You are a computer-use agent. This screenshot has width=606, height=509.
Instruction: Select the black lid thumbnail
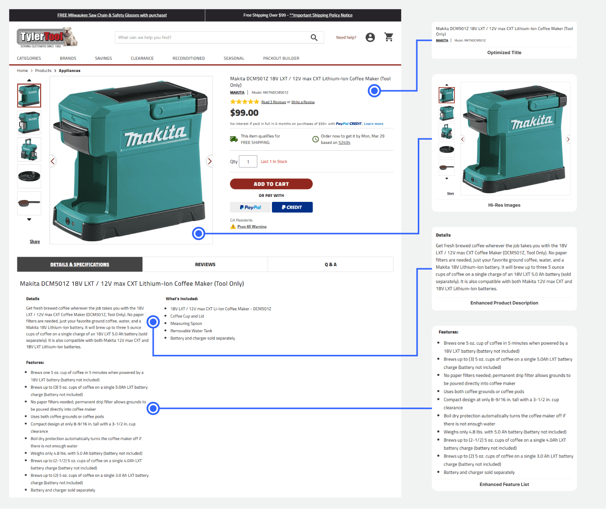pos(29,176)
